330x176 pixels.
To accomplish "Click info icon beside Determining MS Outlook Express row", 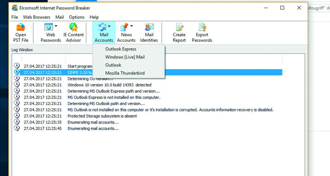I will [17, 91].
